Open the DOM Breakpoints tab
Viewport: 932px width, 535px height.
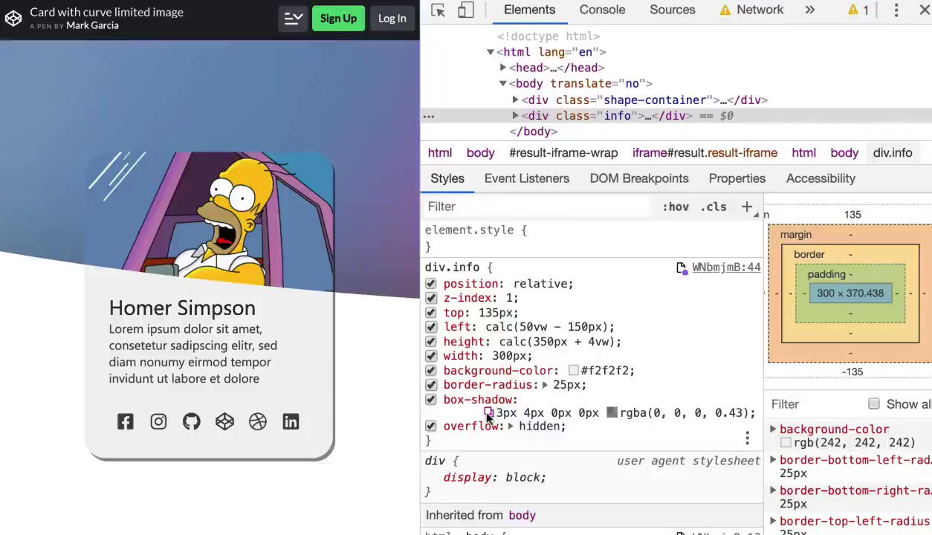click(639, 178)
